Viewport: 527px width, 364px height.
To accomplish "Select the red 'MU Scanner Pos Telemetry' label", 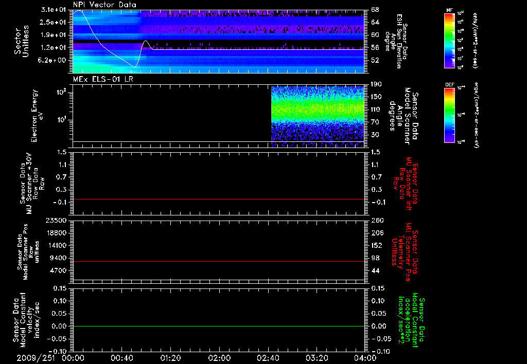I will pyautogui.click(x=405, y=252).
